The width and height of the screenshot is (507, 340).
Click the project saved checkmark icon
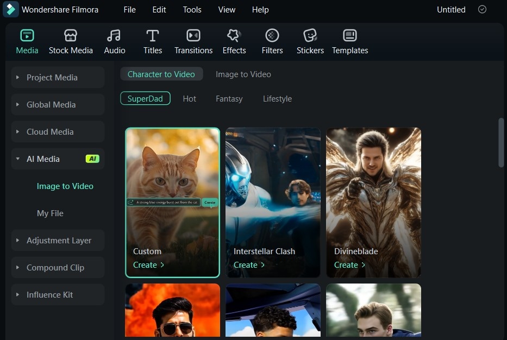tap(482, 9)
